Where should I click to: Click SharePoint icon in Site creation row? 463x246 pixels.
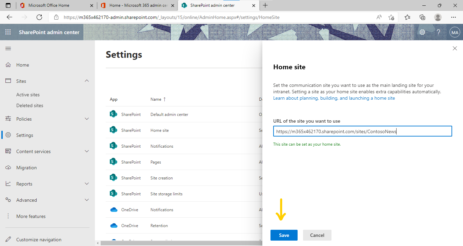pyautogui.click(x=114, y=178)
